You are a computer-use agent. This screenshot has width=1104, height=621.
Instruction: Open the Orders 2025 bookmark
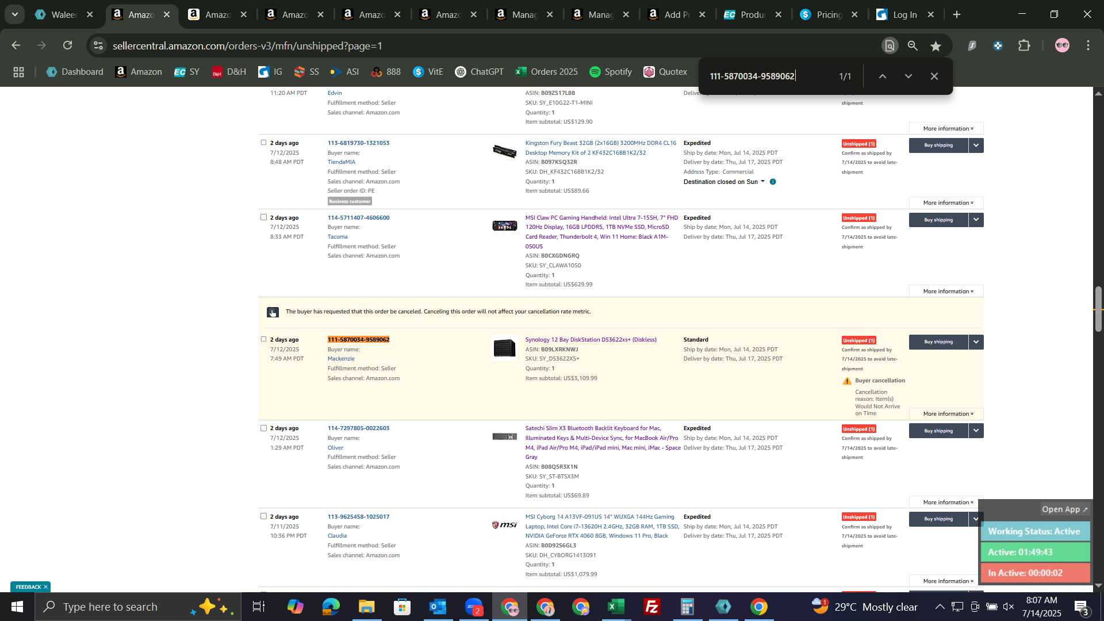547,72
